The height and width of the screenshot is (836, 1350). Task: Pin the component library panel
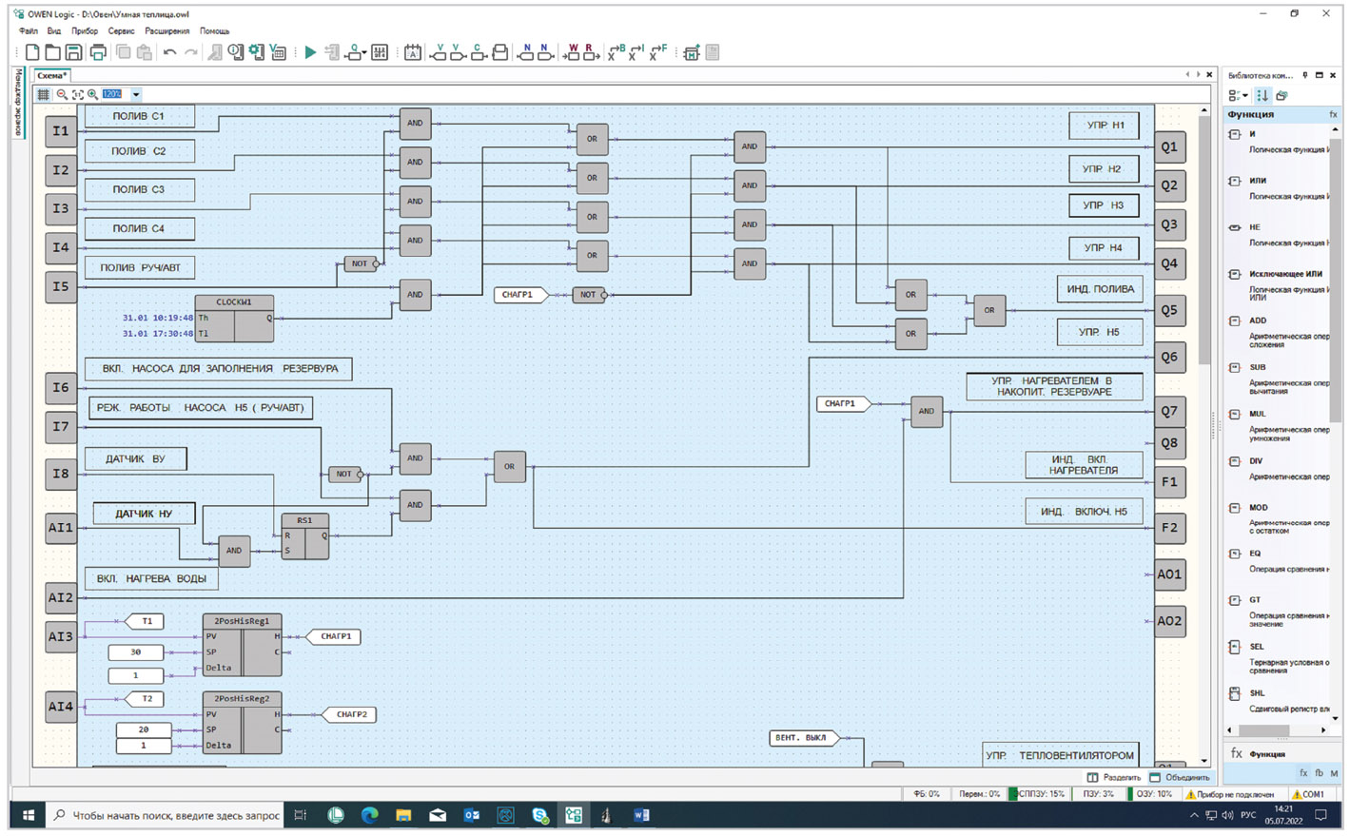pyautogui.click(x=1305, y=75)
